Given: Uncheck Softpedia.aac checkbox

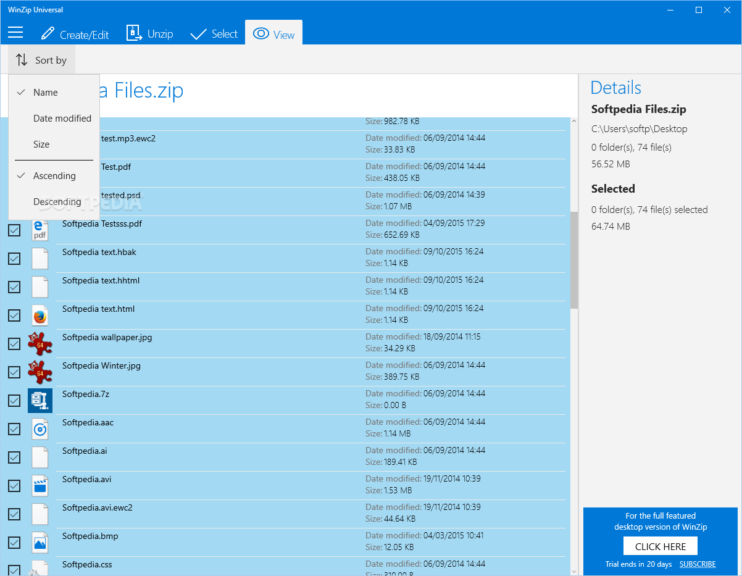Looking at the screenshot, I should coord(14,429).
